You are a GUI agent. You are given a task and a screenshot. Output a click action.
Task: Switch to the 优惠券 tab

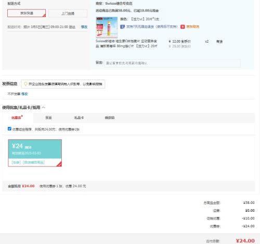[x=17, y=118]
